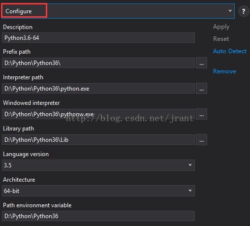Edit the Windowed interpreter field

(98, 114)
